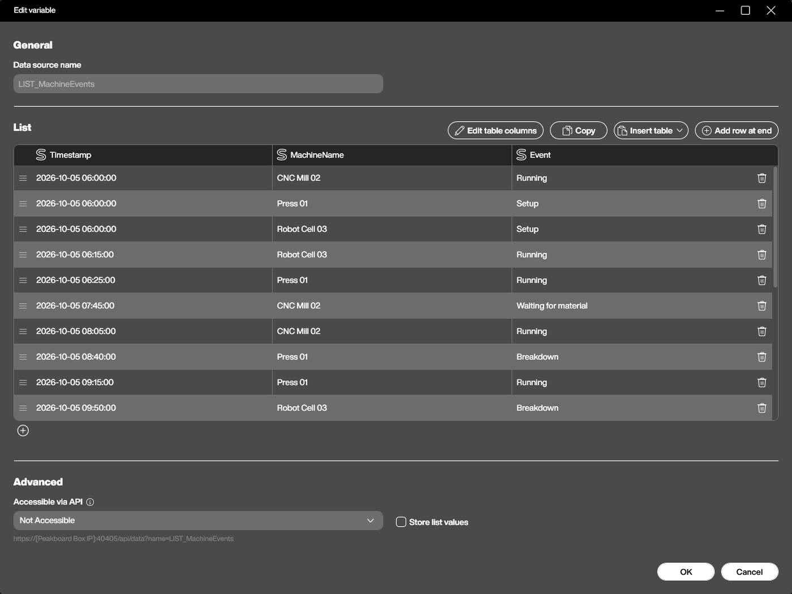Delete the Press 01 Running row at 06:25:00
This screenshot has height=594, width=792.
click(761, 280)
